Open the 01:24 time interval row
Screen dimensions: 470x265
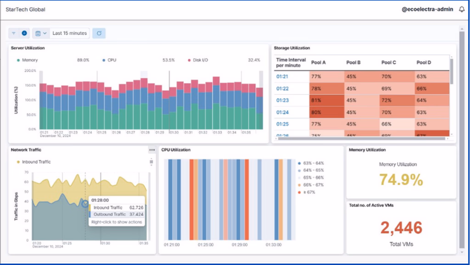[282, 112]
